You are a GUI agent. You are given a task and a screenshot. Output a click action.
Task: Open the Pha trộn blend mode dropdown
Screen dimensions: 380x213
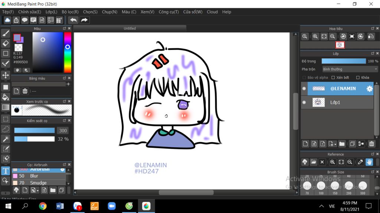point(350,69)
